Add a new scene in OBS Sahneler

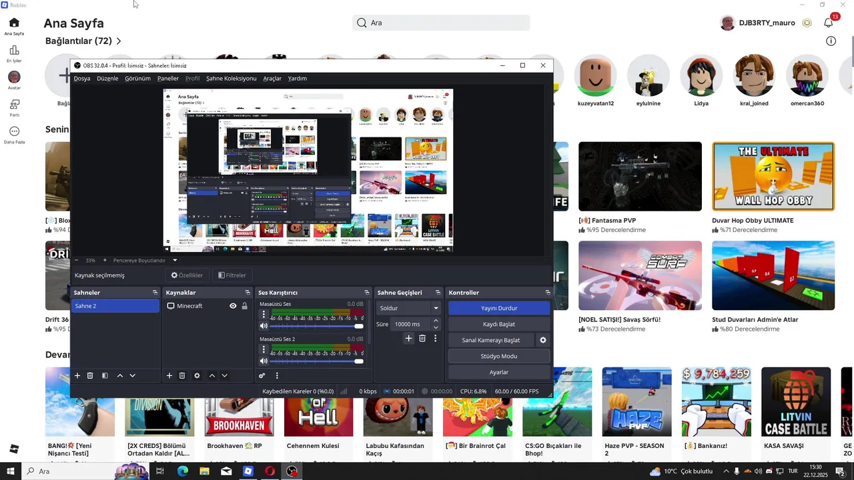point(77,375)
